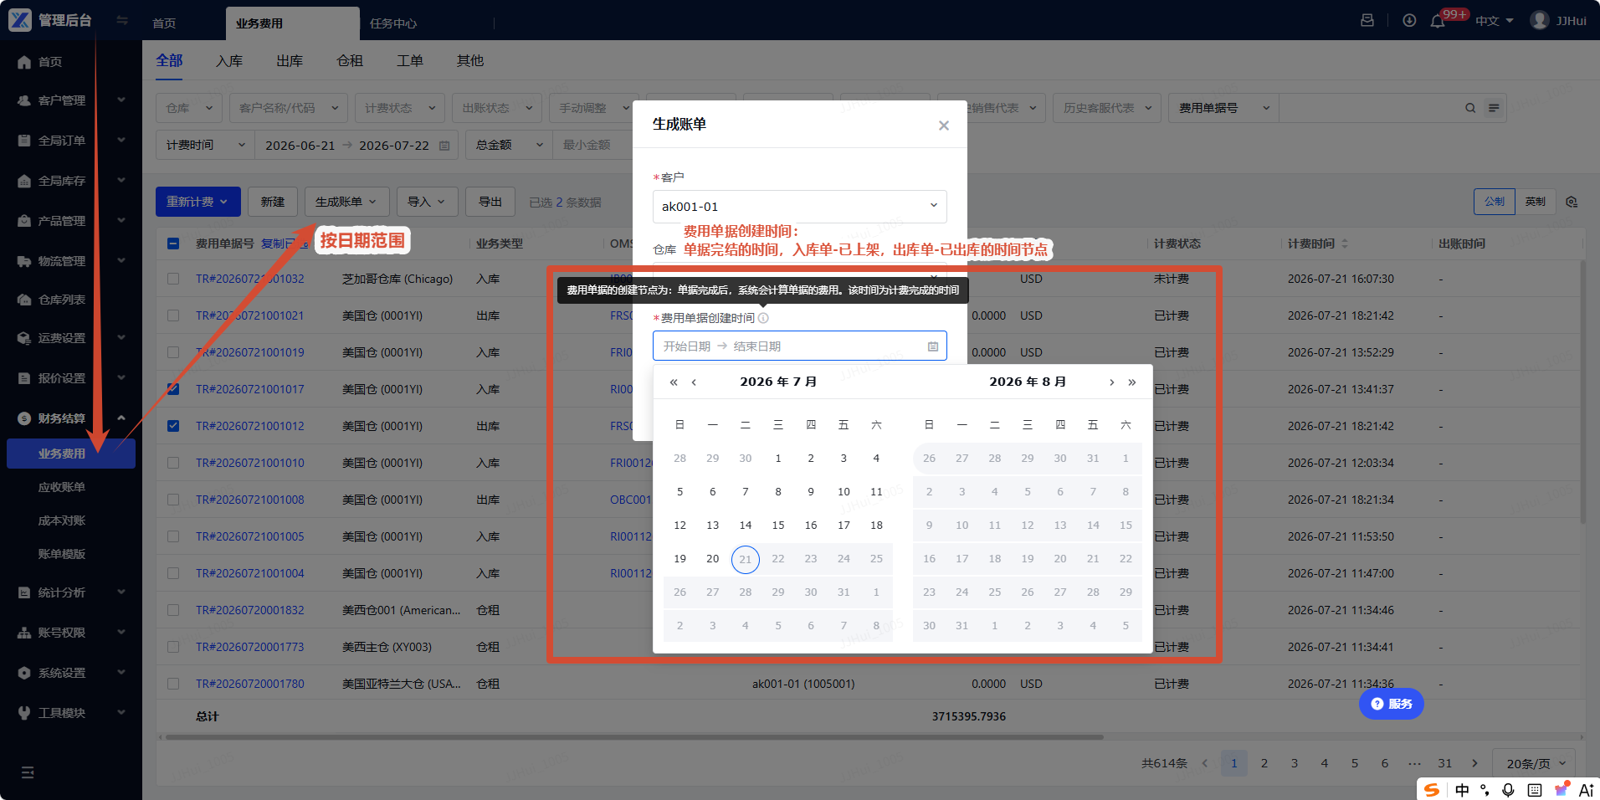The height and width of the screenshot is (800, 1600).
Task: Switch to the 出库 tab
Action: (290, 61)
